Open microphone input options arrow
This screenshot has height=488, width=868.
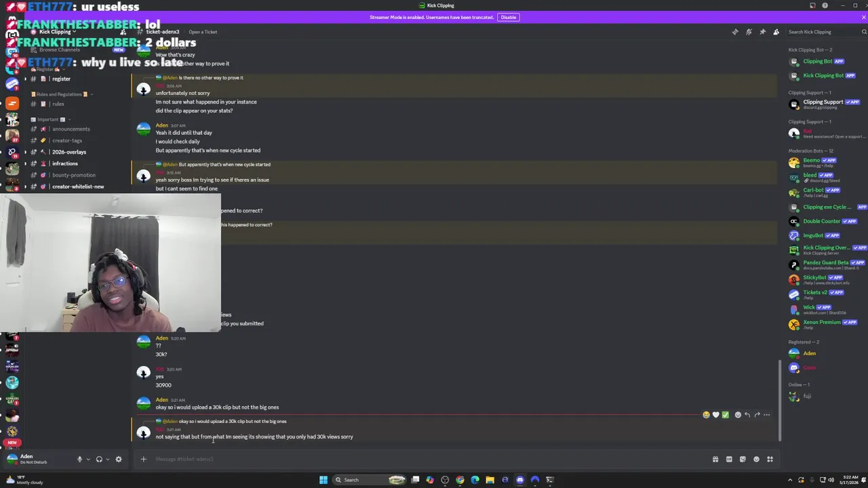click(x=87, y=460)
